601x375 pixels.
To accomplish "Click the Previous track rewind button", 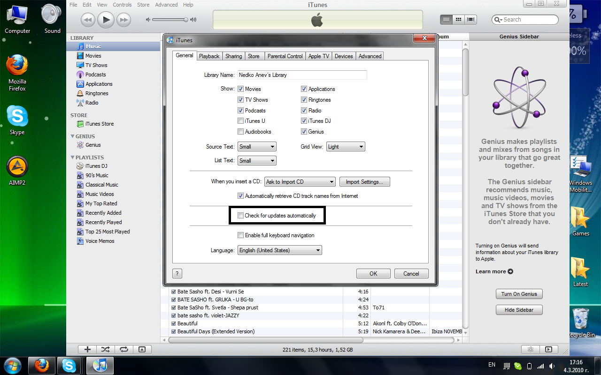I will (88, 20).
